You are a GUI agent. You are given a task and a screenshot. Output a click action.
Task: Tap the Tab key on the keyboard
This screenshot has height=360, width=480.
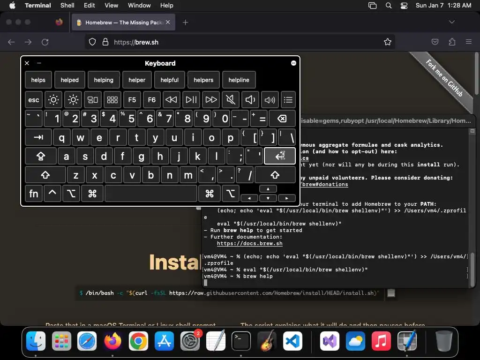tap(38, 137)
